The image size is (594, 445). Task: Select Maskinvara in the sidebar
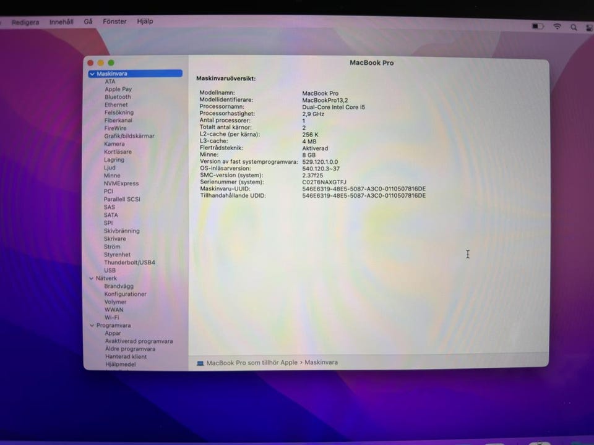pyautogui.click(x=136, y=74)
